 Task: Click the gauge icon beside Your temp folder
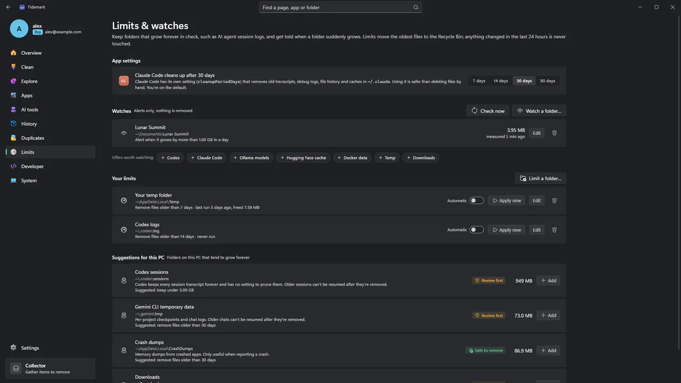pos(124,201)
